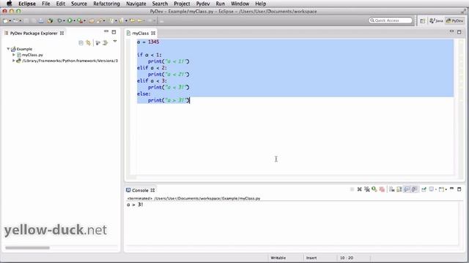Maximize the editor area
The height and width of the screenshot is (263, 469).
point(459,32)
